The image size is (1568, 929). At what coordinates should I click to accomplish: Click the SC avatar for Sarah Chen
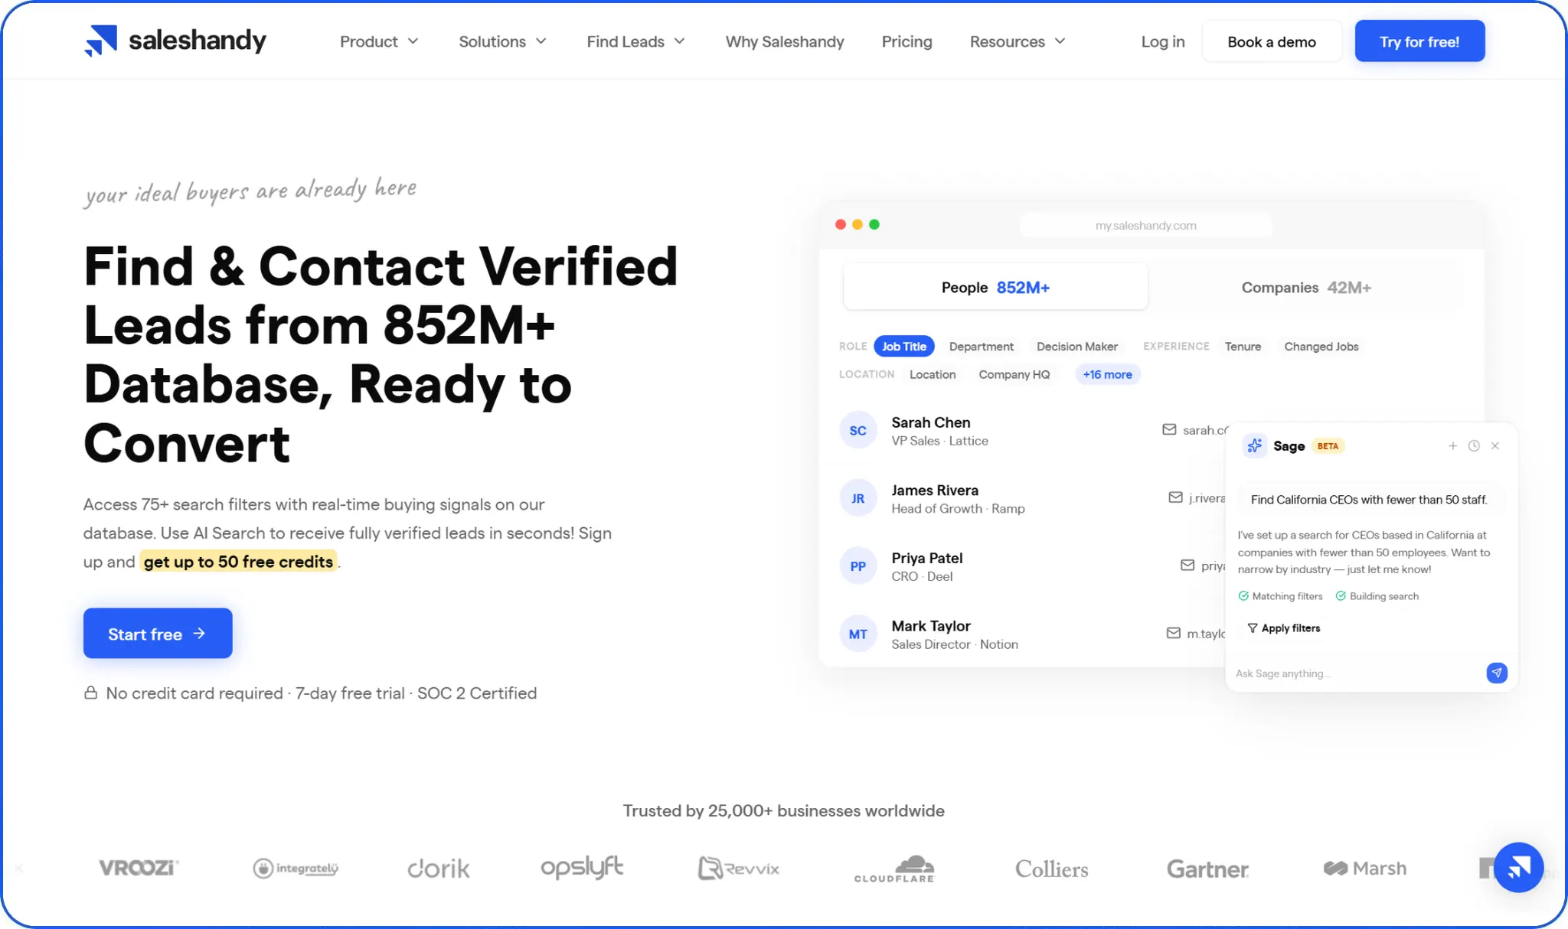[857, 430]
